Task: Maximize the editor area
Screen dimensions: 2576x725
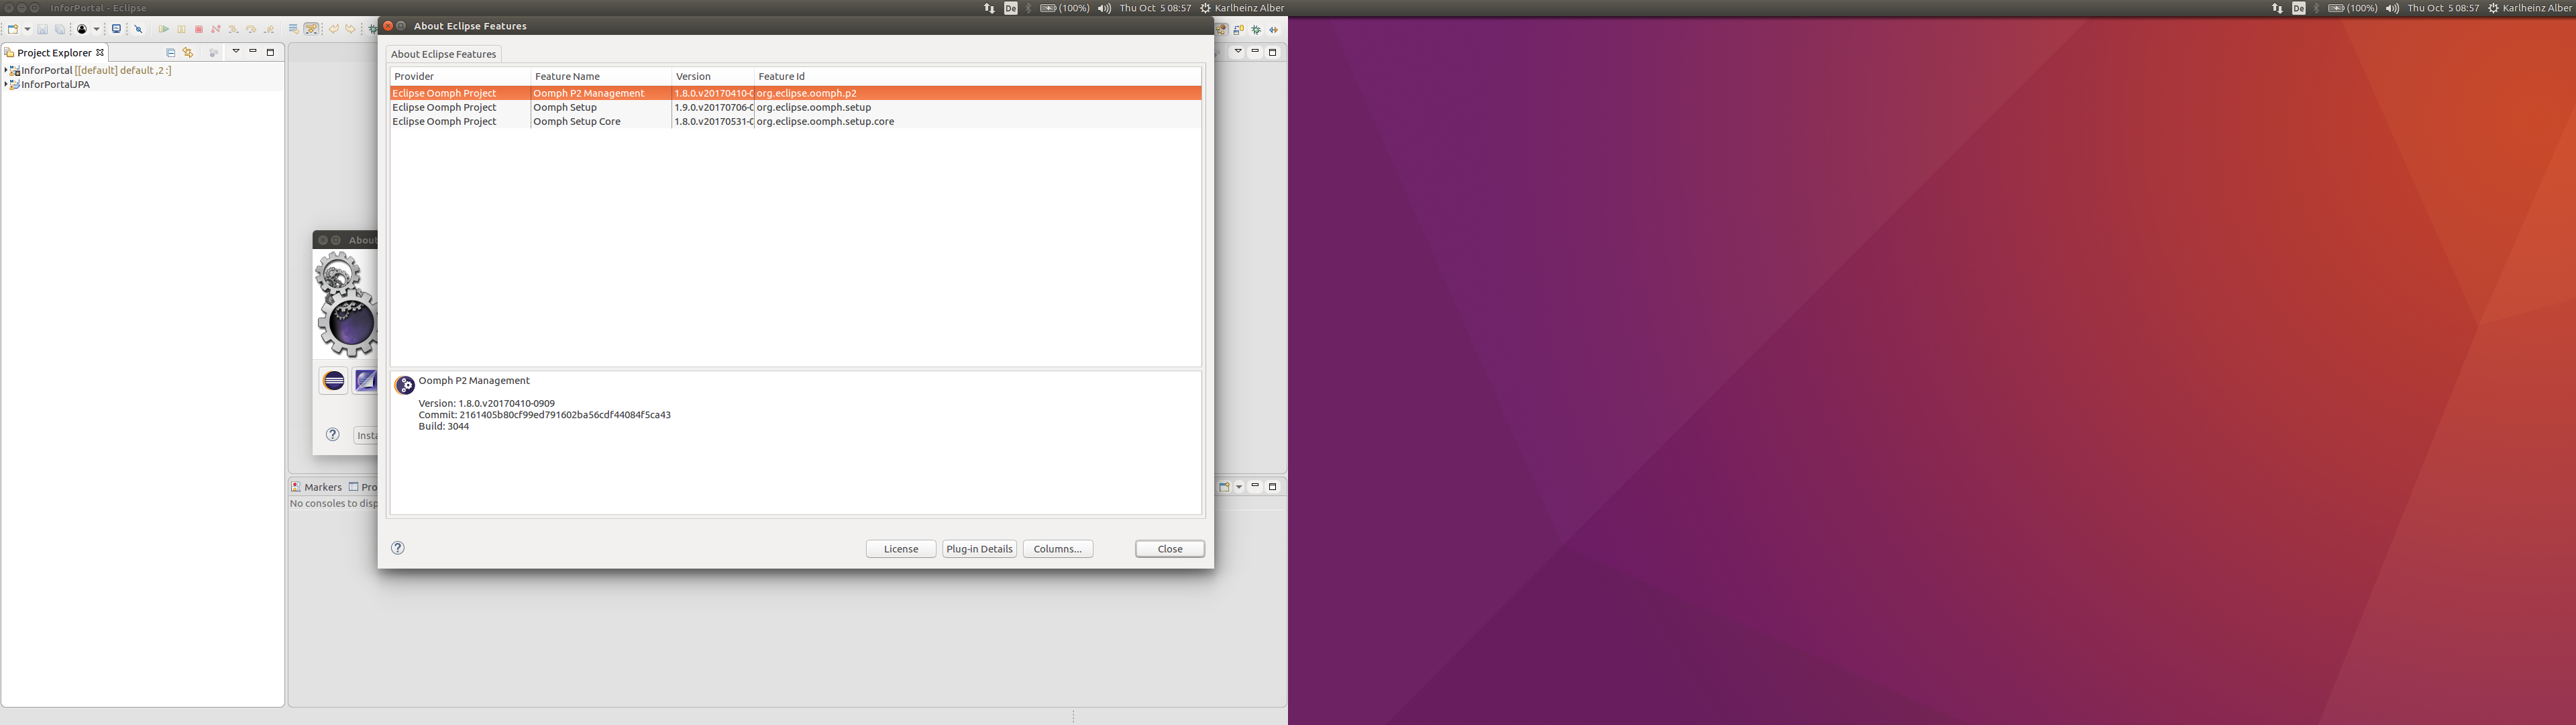Action: click(1273, 52)
